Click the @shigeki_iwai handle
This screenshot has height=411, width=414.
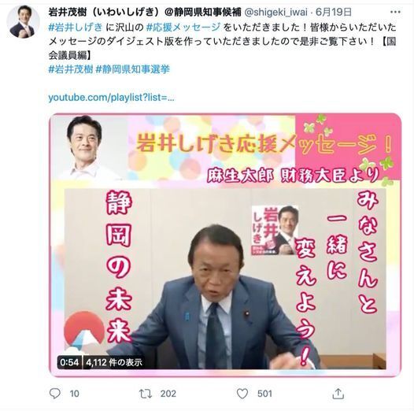point(276,12)
